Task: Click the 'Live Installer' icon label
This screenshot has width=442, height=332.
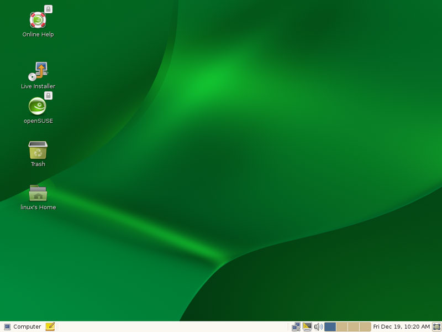Action: (x=38, y=86)
